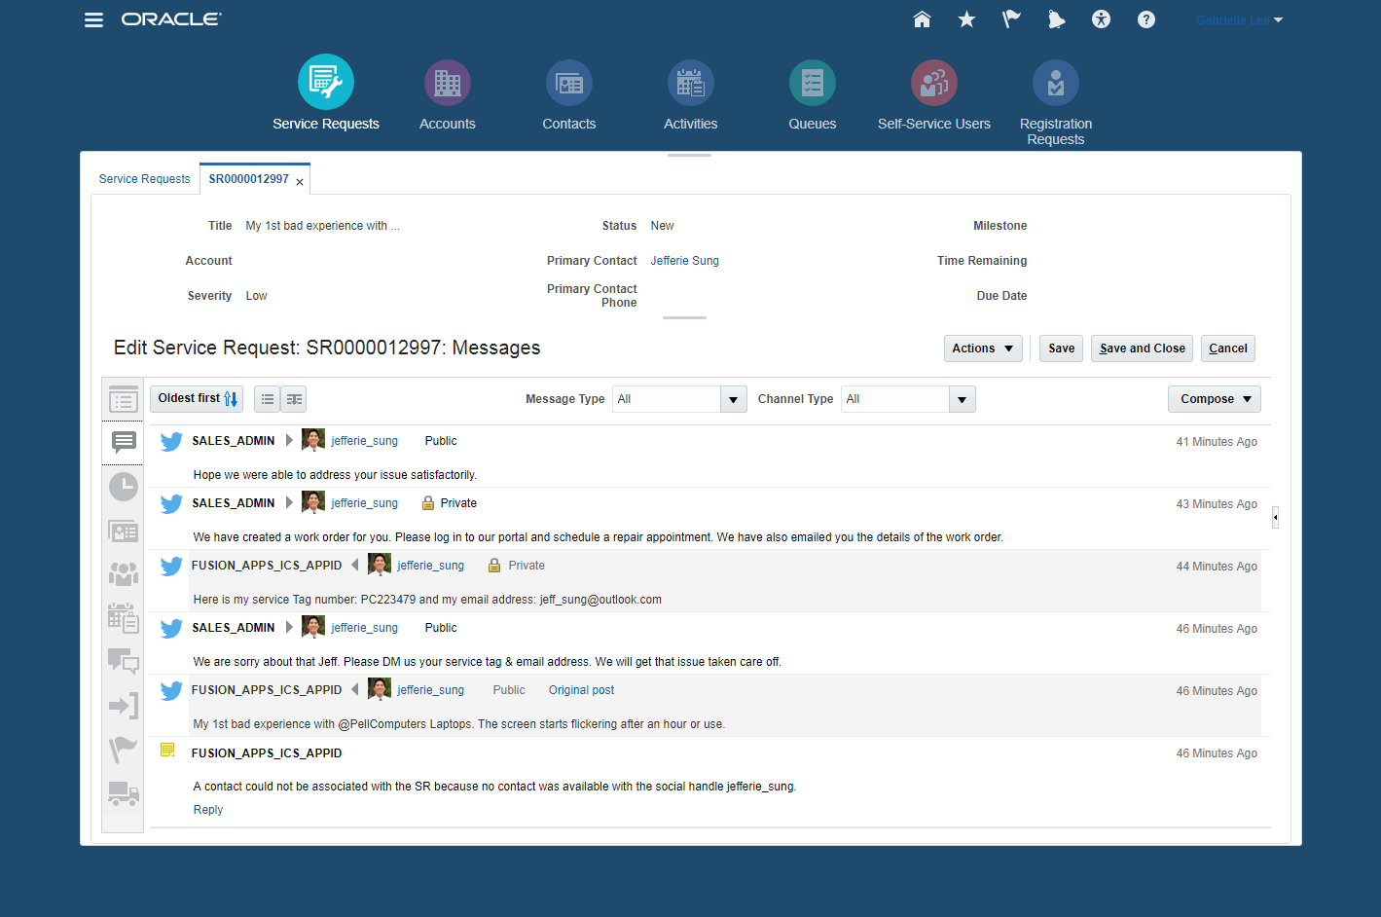The height and width of the screenshot is (917, 1381).
Task: Click the delivery truck icon in the sidebar
Action: tap(124, 793)
